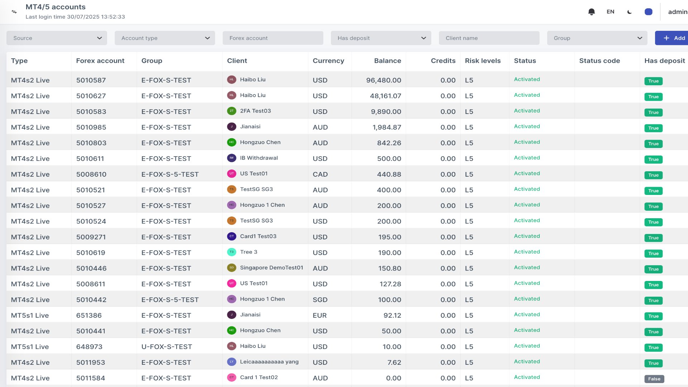Click the CAD currency cell
The image size is (688, 387).
point(320,175)
